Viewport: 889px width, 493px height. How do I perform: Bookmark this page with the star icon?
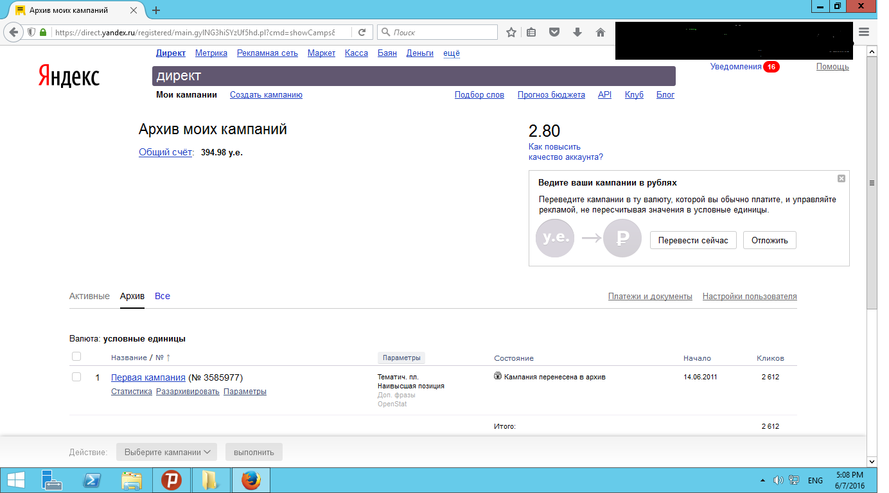(511, 32)
